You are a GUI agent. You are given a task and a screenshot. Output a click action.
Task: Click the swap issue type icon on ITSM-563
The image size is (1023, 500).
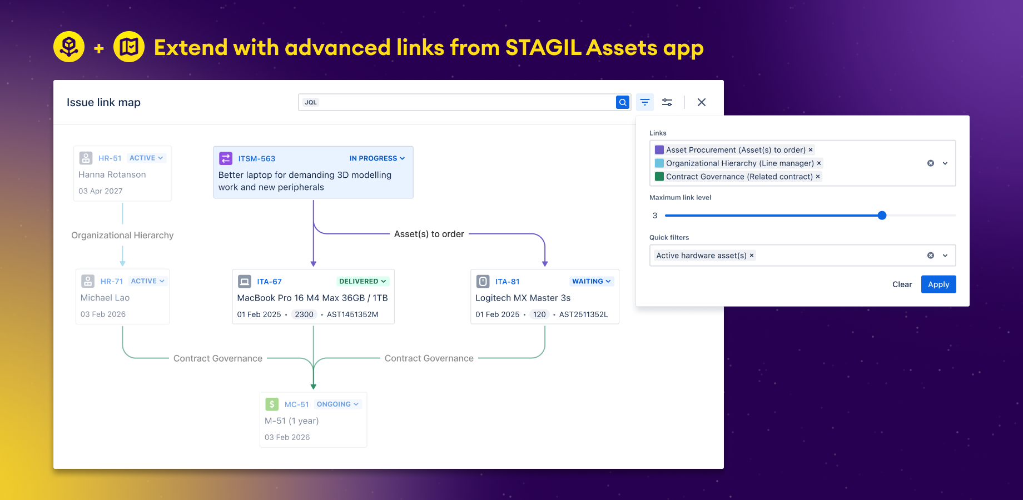point(225,158)
